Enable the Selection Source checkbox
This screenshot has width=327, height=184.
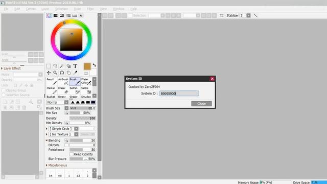(x=4, y=95)
